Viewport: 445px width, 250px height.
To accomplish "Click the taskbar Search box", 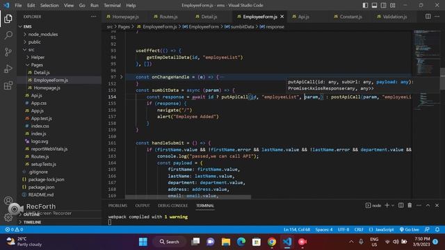I will point(170,242).
